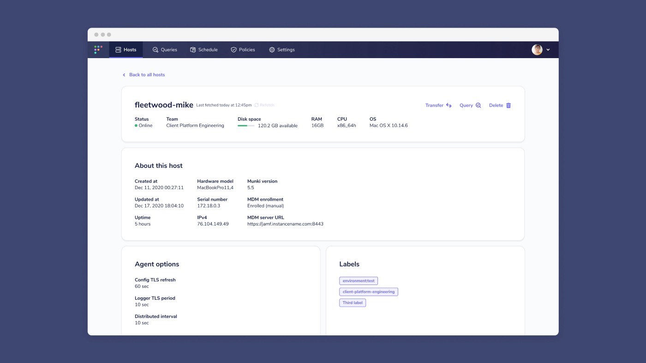Click the Dec 17, 2020 18:04:10 date
Viewport: 646px width, 363px height.
point(159,206)
